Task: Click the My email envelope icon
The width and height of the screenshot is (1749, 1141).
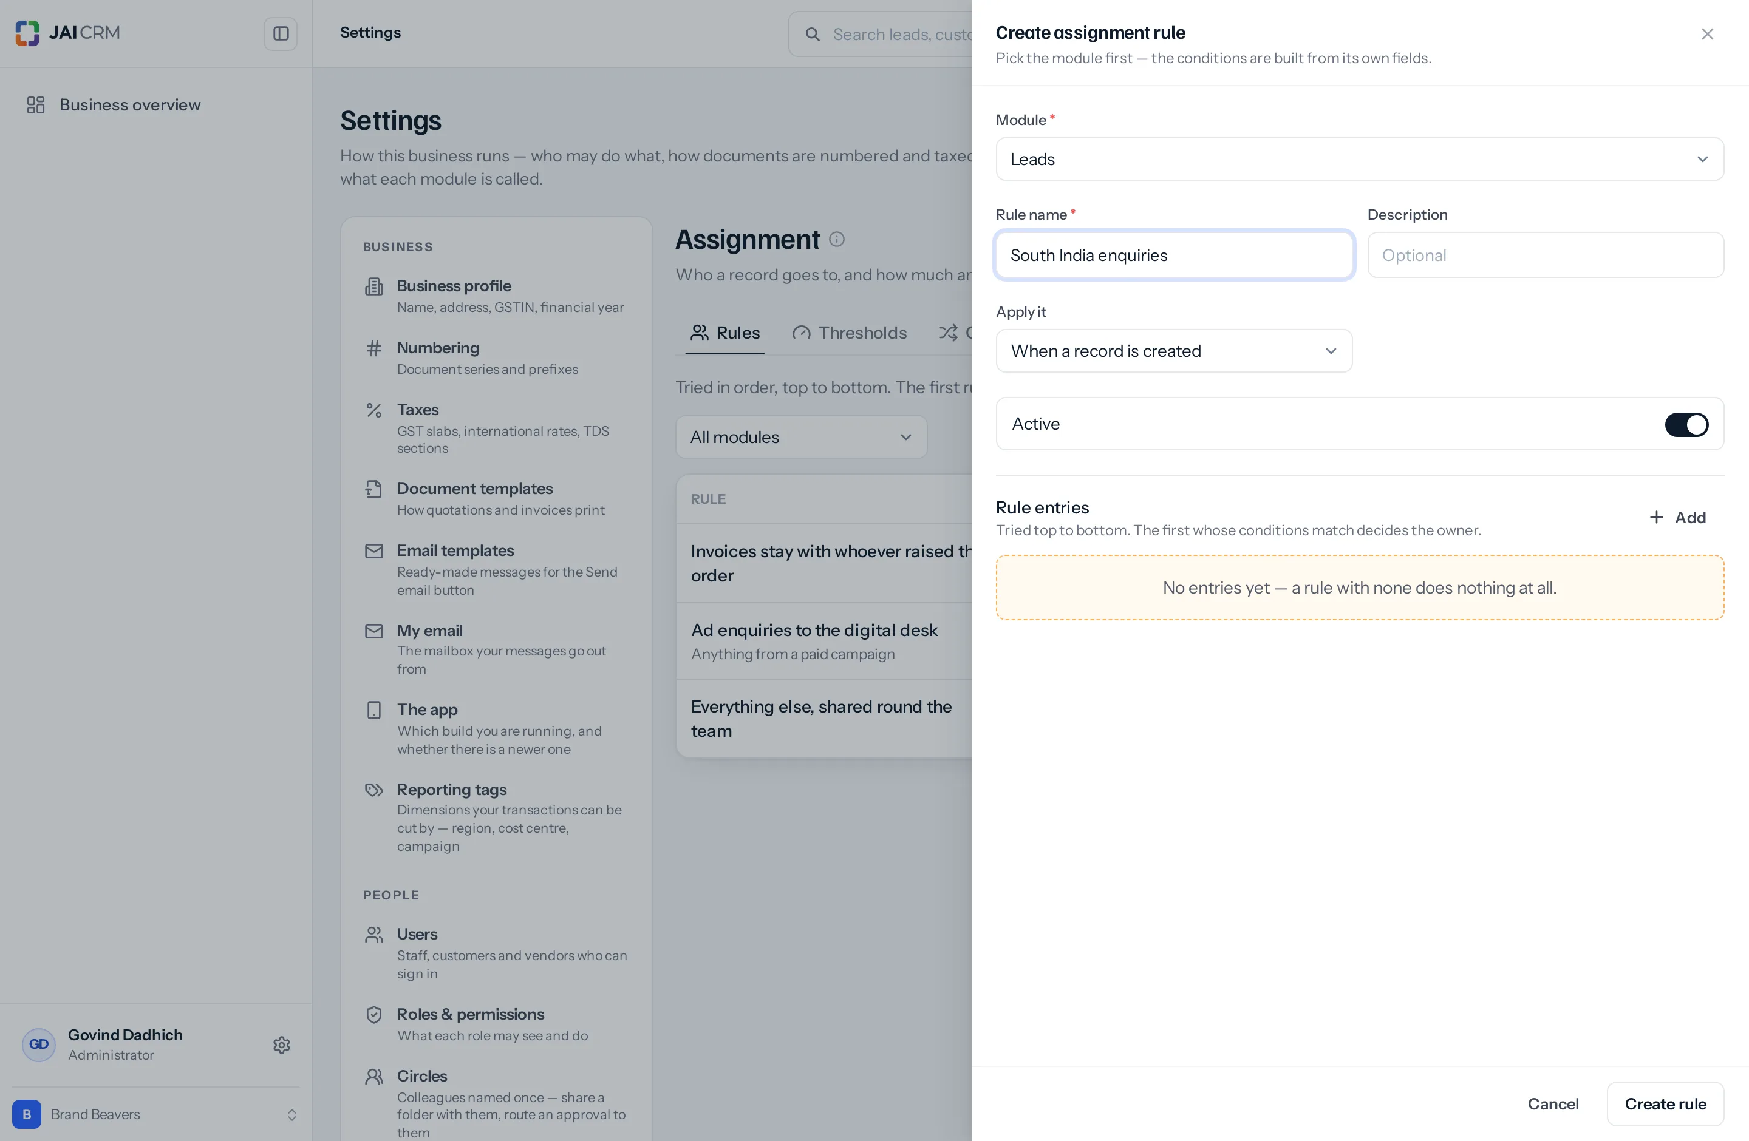Action: pos(374,631)
